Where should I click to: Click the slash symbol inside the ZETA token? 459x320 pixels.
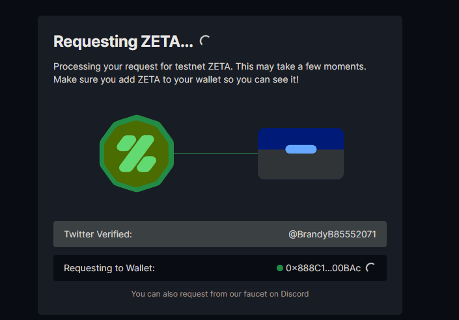coord(137,153)
